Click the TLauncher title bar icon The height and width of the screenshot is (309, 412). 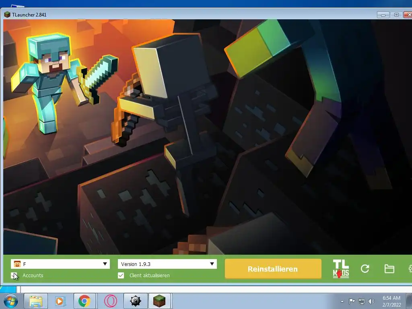point(7,15)
